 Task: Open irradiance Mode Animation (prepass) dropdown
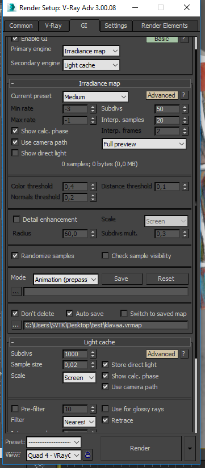(x=66, y=280)
